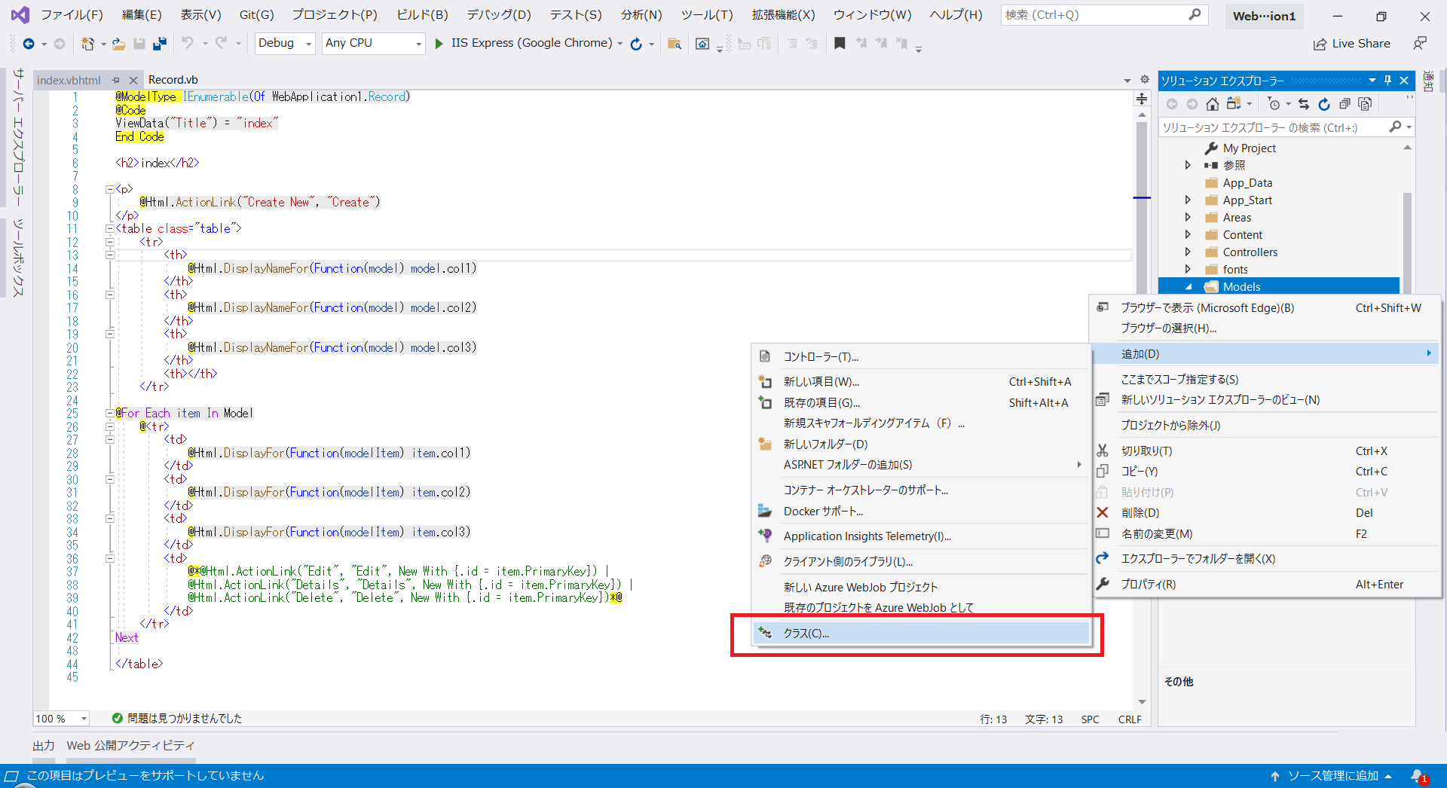
Task: Sync Solution Explorer with active document
Action: point(1303,104)
